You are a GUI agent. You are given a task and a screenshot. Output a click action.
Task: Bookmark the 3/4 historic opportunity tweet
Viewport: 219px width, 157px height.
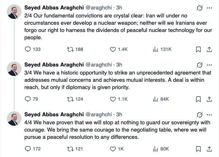pyautogui.click(x=199, y=99)
